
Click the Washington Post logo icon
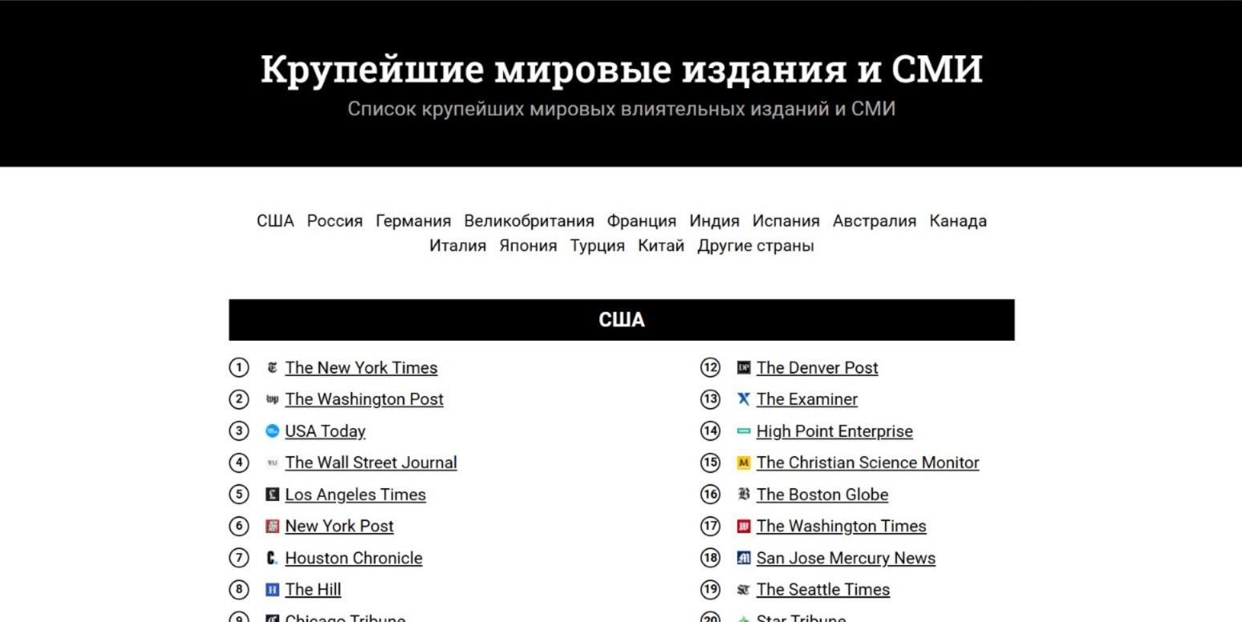(272, 398)
